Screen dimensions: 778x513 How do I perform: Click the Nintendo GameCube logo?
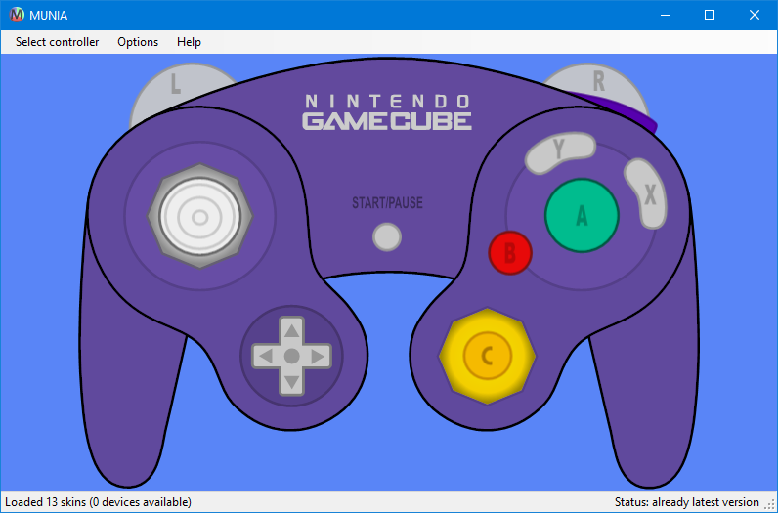pyautogui.click(x=387, y=112)
